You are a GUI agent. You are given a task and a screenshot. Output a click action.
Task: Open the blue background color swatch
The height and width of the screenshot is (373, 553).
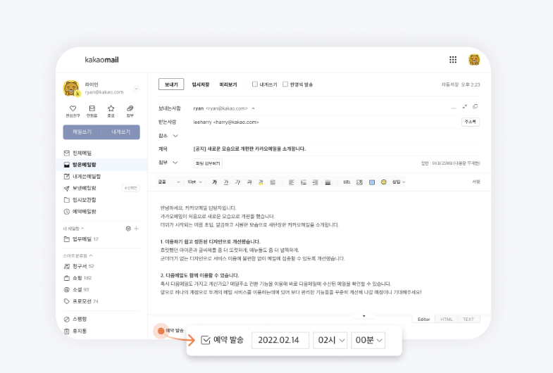tap(372, 182)
